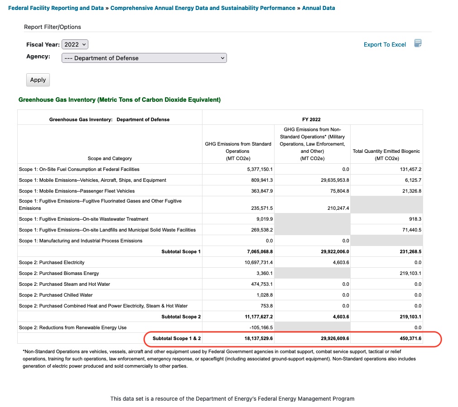Click the value 71,440.5
The width and height of the screenshot is (458, 407).
tap(412, 230)
